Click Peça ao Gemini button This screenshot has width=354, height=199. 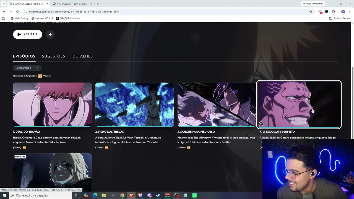(313, 4)
